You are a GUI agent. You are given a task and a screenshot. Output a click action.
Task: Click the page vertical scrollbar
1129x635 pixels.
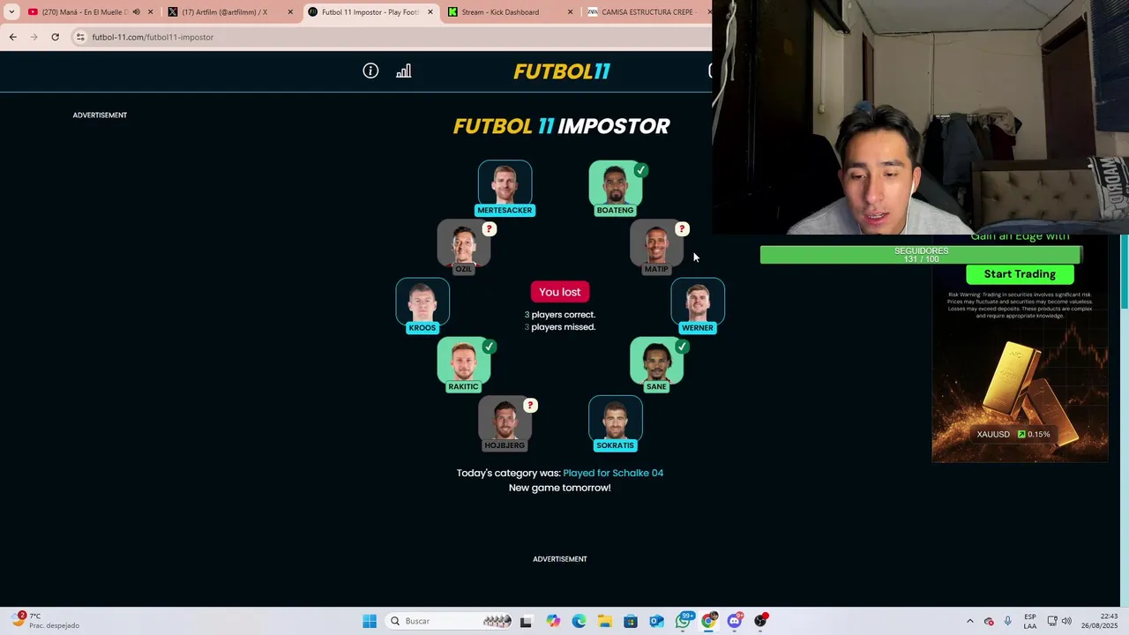pyautogui.click(x=1125, y=273)
